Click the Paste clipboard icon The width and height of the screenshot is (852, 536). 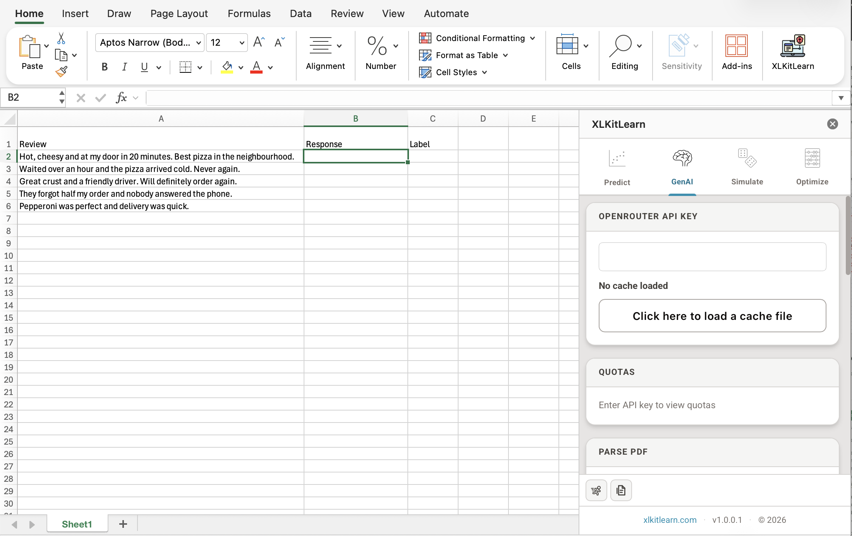pyautogui.click(x=29, y=46)
